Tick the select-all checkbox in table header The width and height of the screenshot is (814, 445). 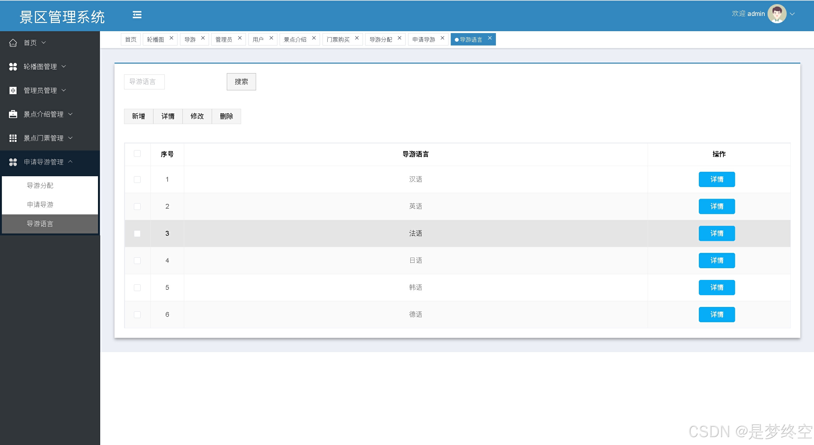coord(137,154)
